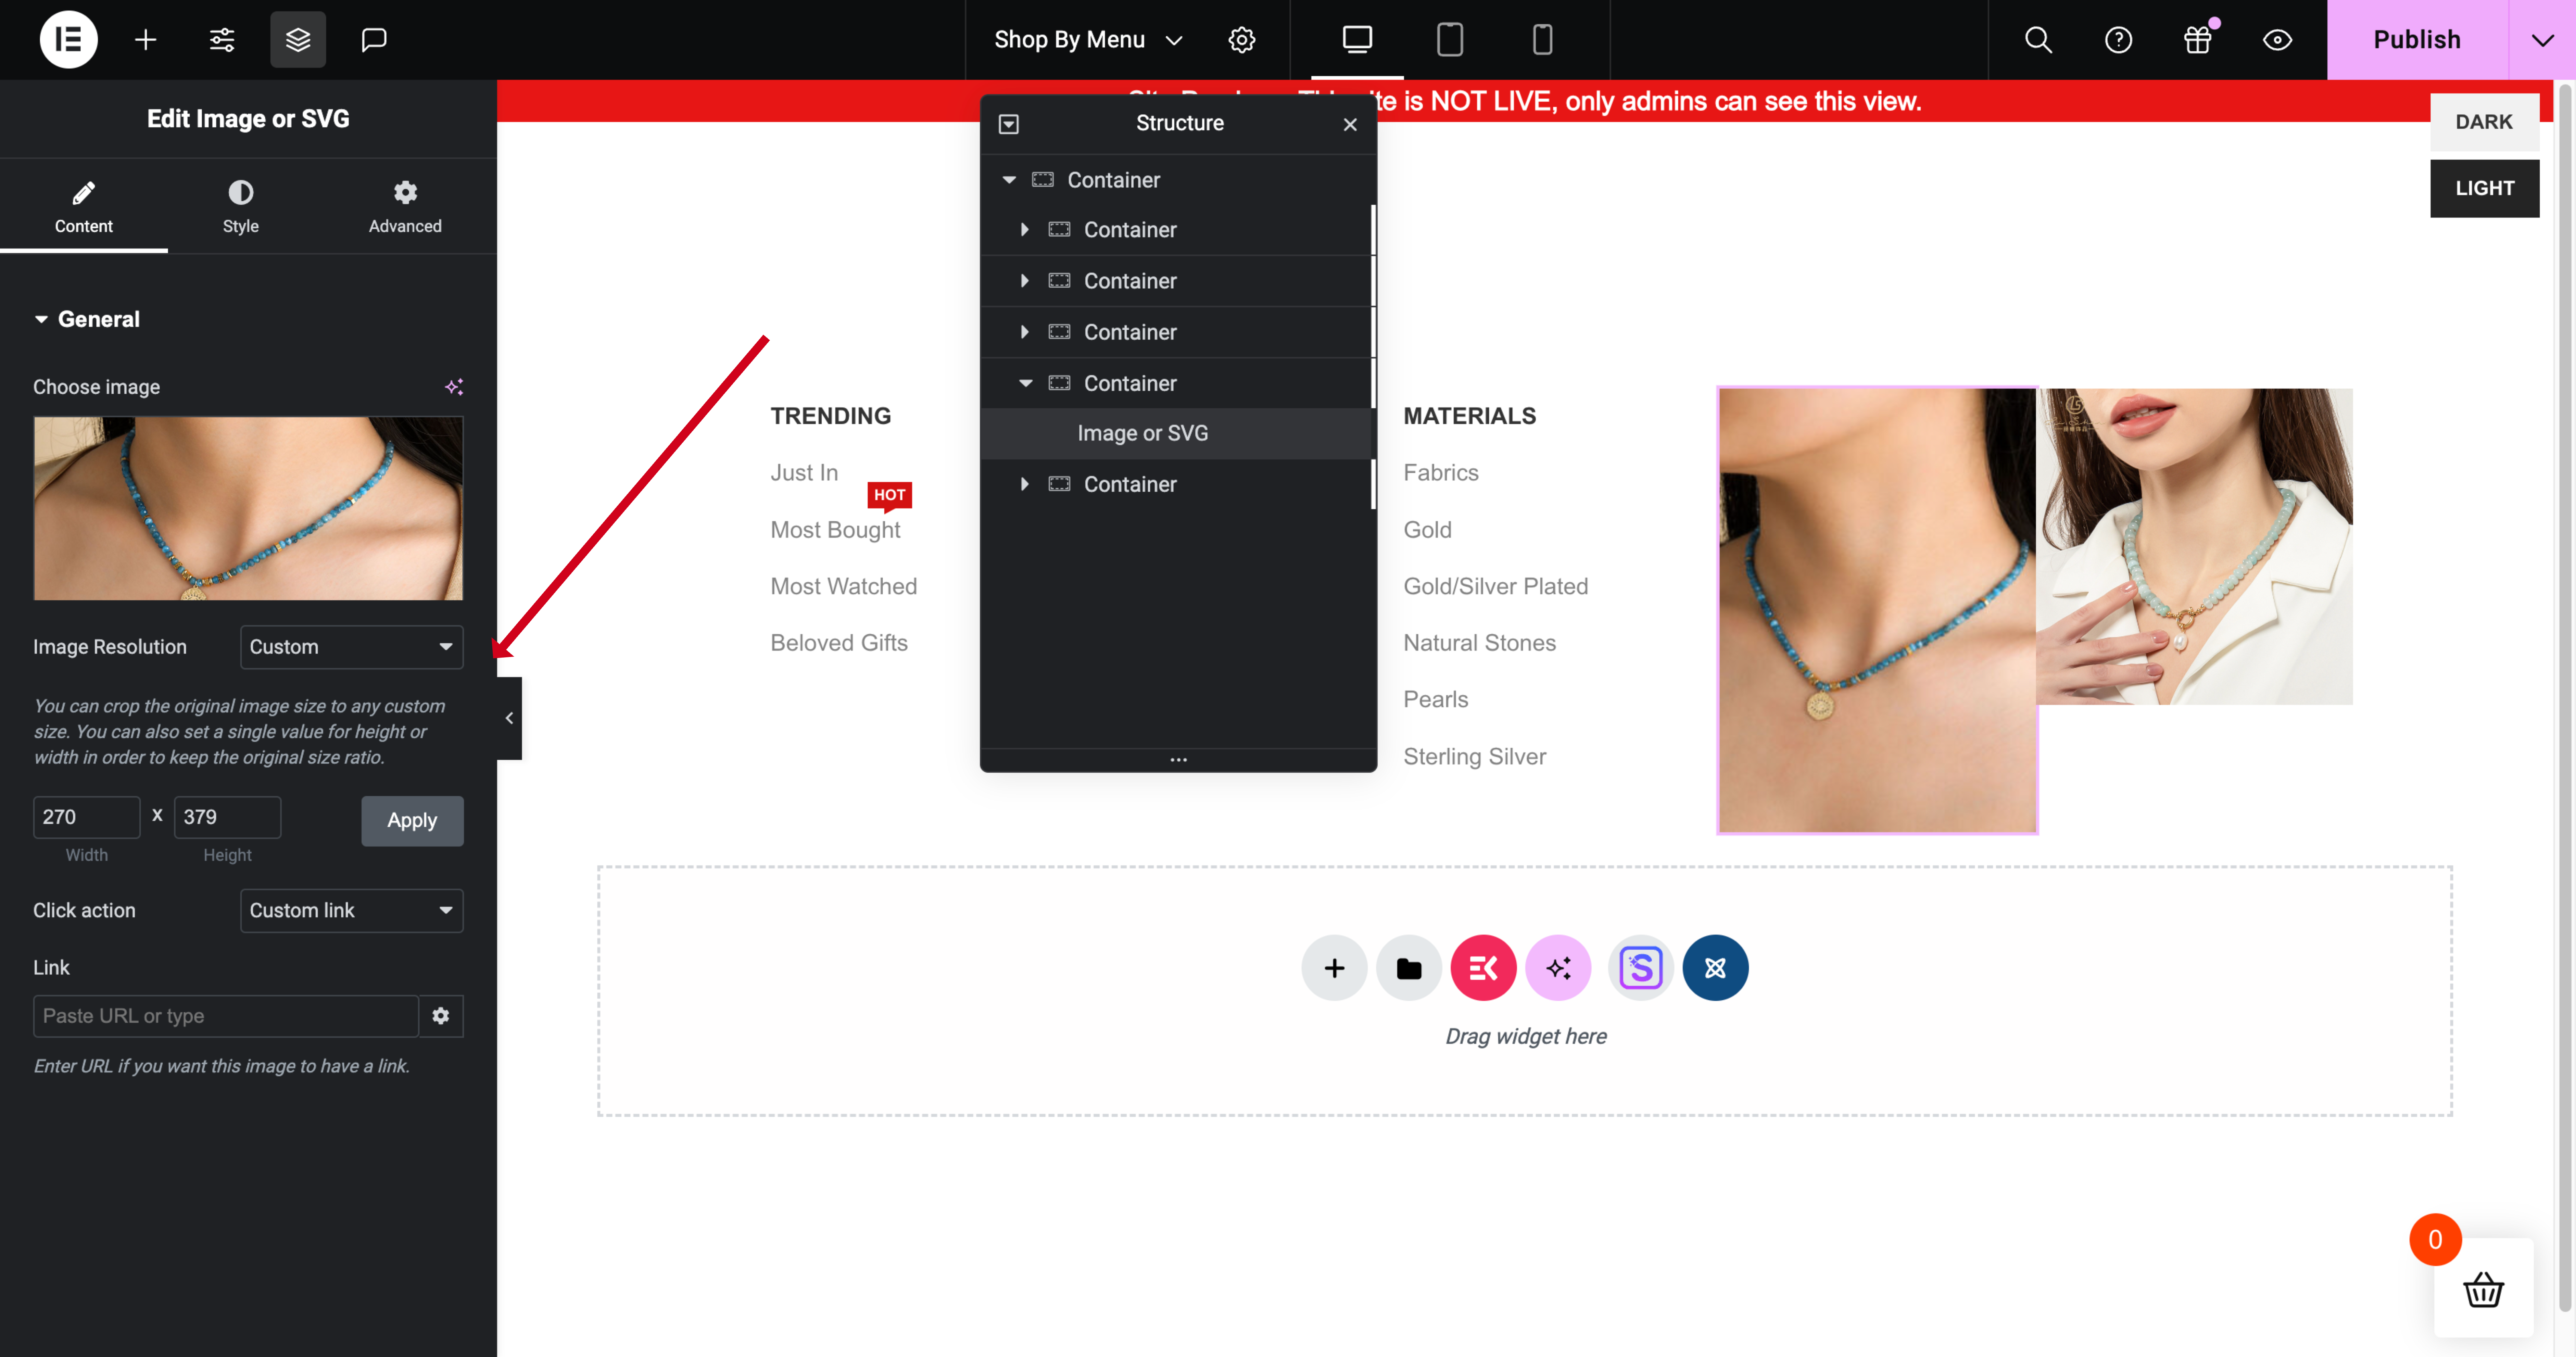Switch to the Advanced tab
Viewport: 2576px width, 1357px height.
pyautogui.click(x=405, y=207)
